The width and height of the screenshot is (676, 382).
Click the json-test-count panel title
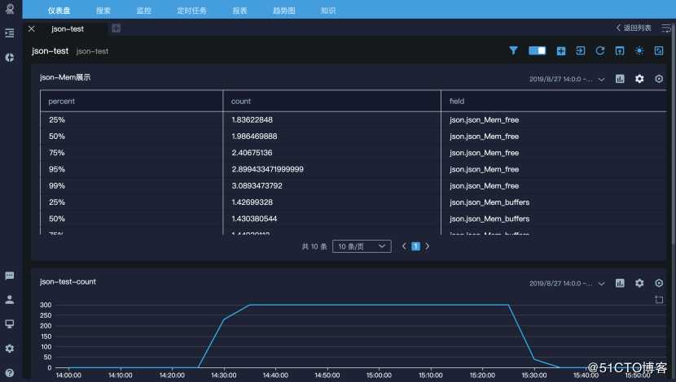click(x=68, y=282)
